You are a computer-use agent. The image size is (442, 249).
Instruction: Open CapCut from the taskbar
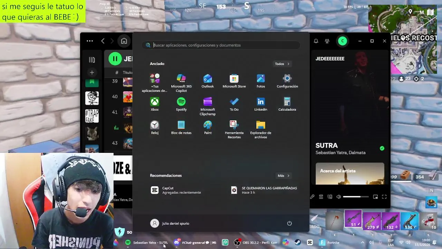coord(310,243)
